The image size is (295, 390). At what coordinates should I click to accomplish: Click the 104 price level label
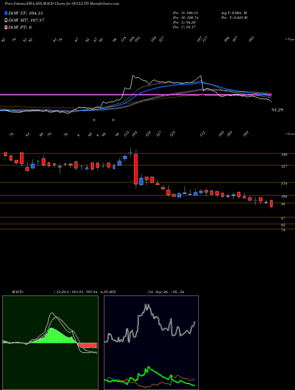(284, 197)
